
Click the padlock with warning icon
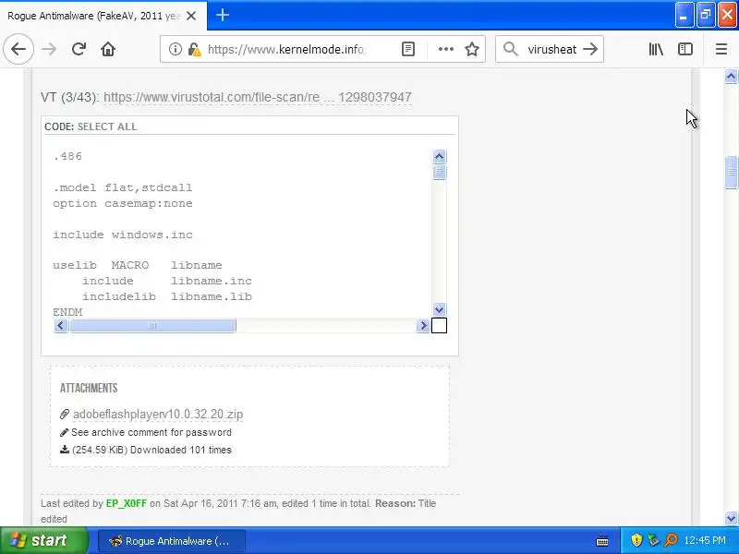tap(194, 49)
